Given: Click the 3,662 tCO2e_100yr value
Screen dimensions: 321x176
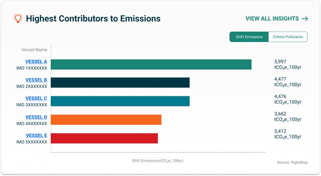Looking at the screenshot, I should tap(288, 116).
